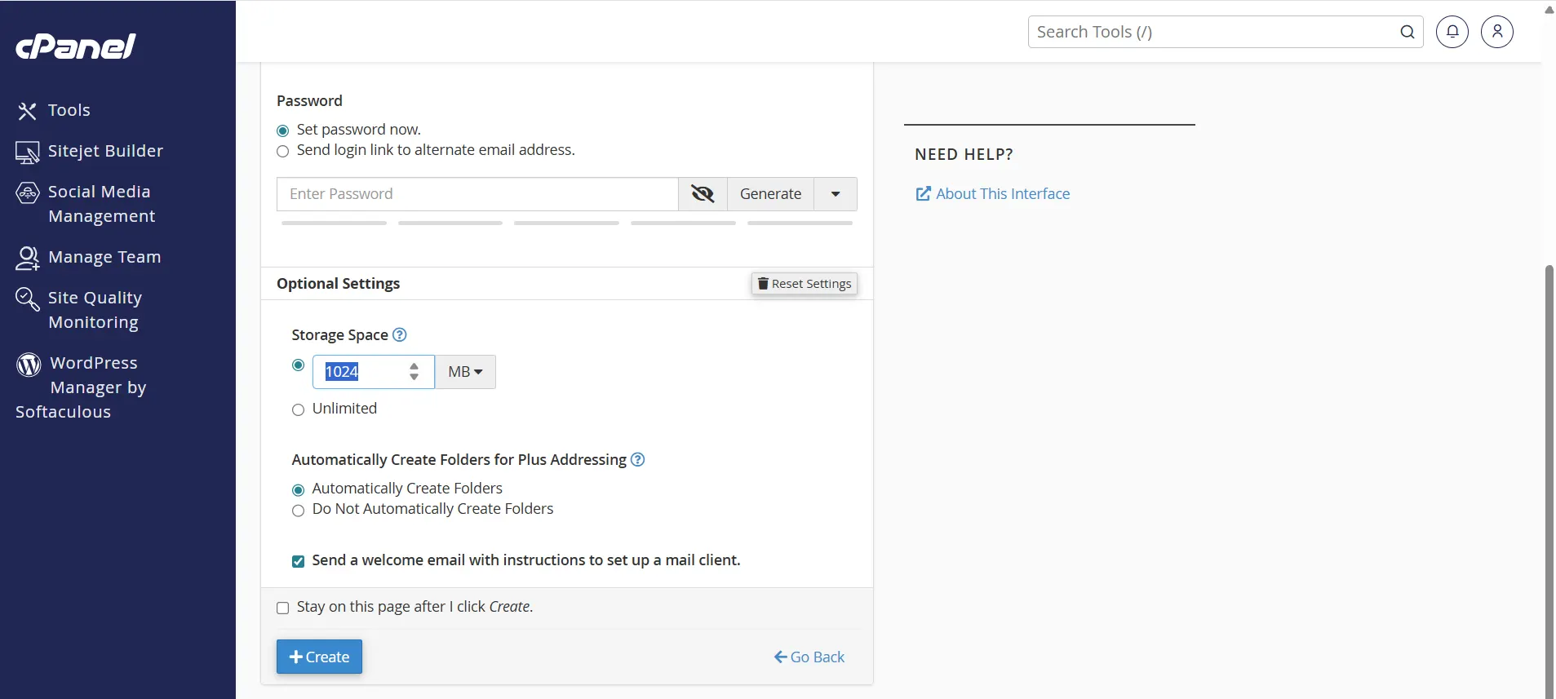The width and height of the screenshot is (1556, 699).
Task: Click the WordPress logo icon
Action: point(29,365)
